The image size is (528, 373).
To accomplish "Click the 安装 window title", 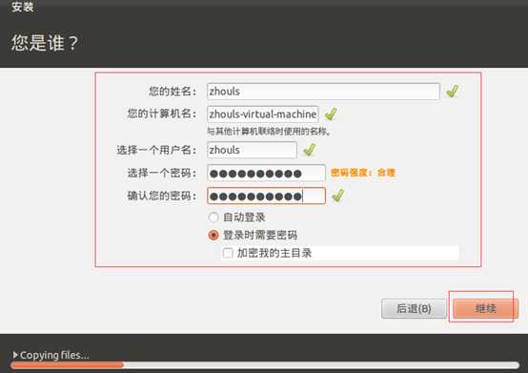I will pyautogui.click(x=22, y=7).
